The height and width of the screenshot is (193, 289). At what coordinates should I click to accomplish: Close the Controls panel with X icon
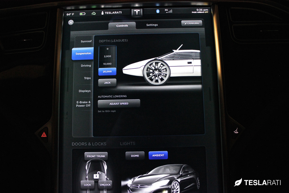(71, 23)
